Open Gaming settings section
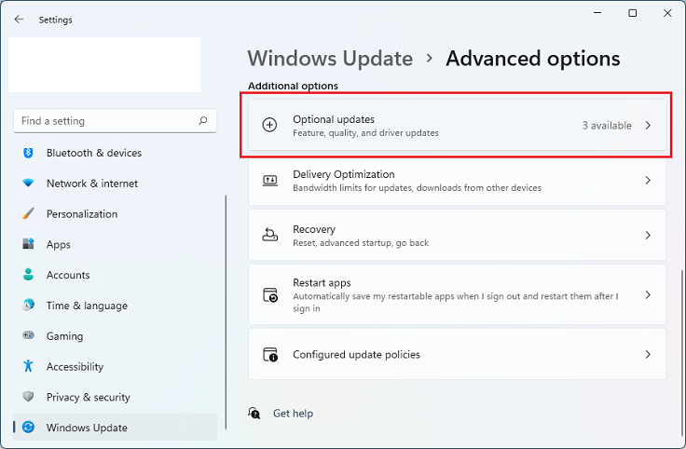The image size is (686, 449). (115, 335)
